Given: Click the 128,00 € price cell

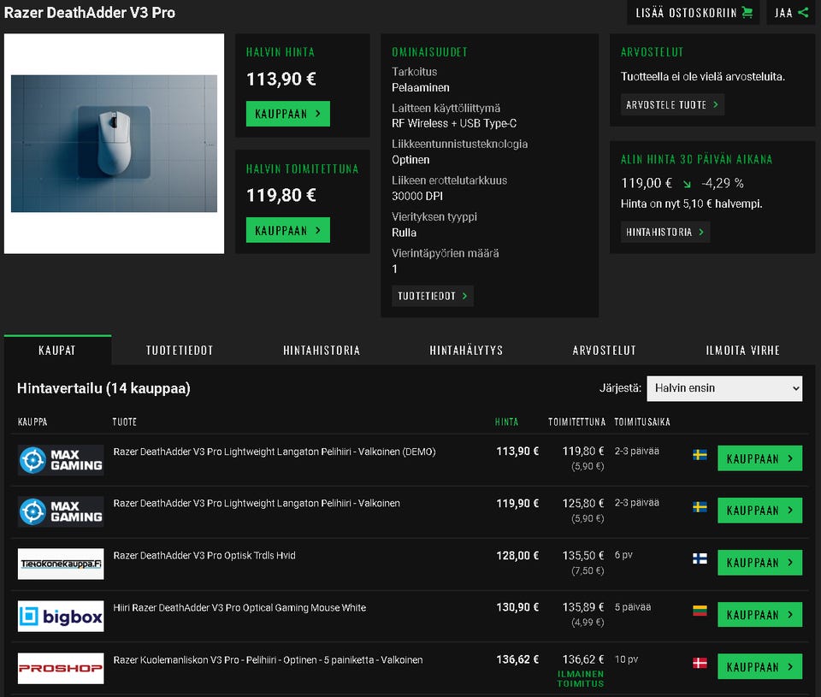Looking at the screenshot, I should coord(517,555).
